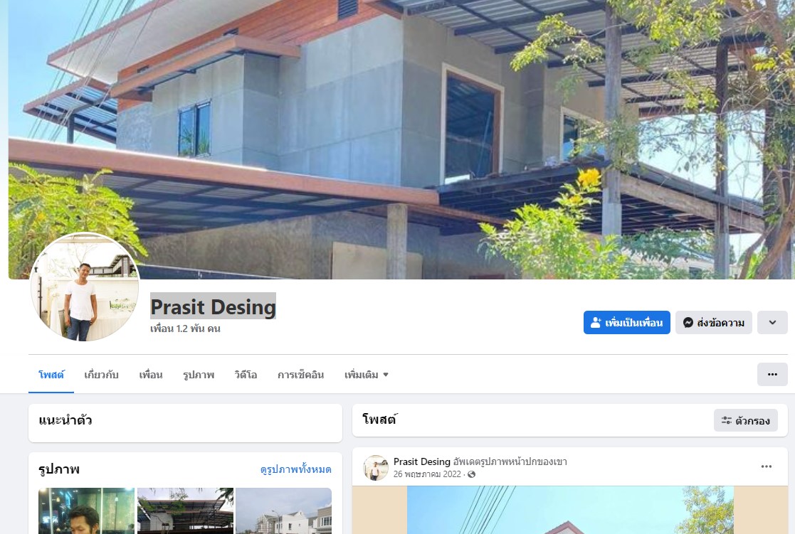Click the add friend person icon
The width and height of the screenshot is (795, 534).
(596, 322)
